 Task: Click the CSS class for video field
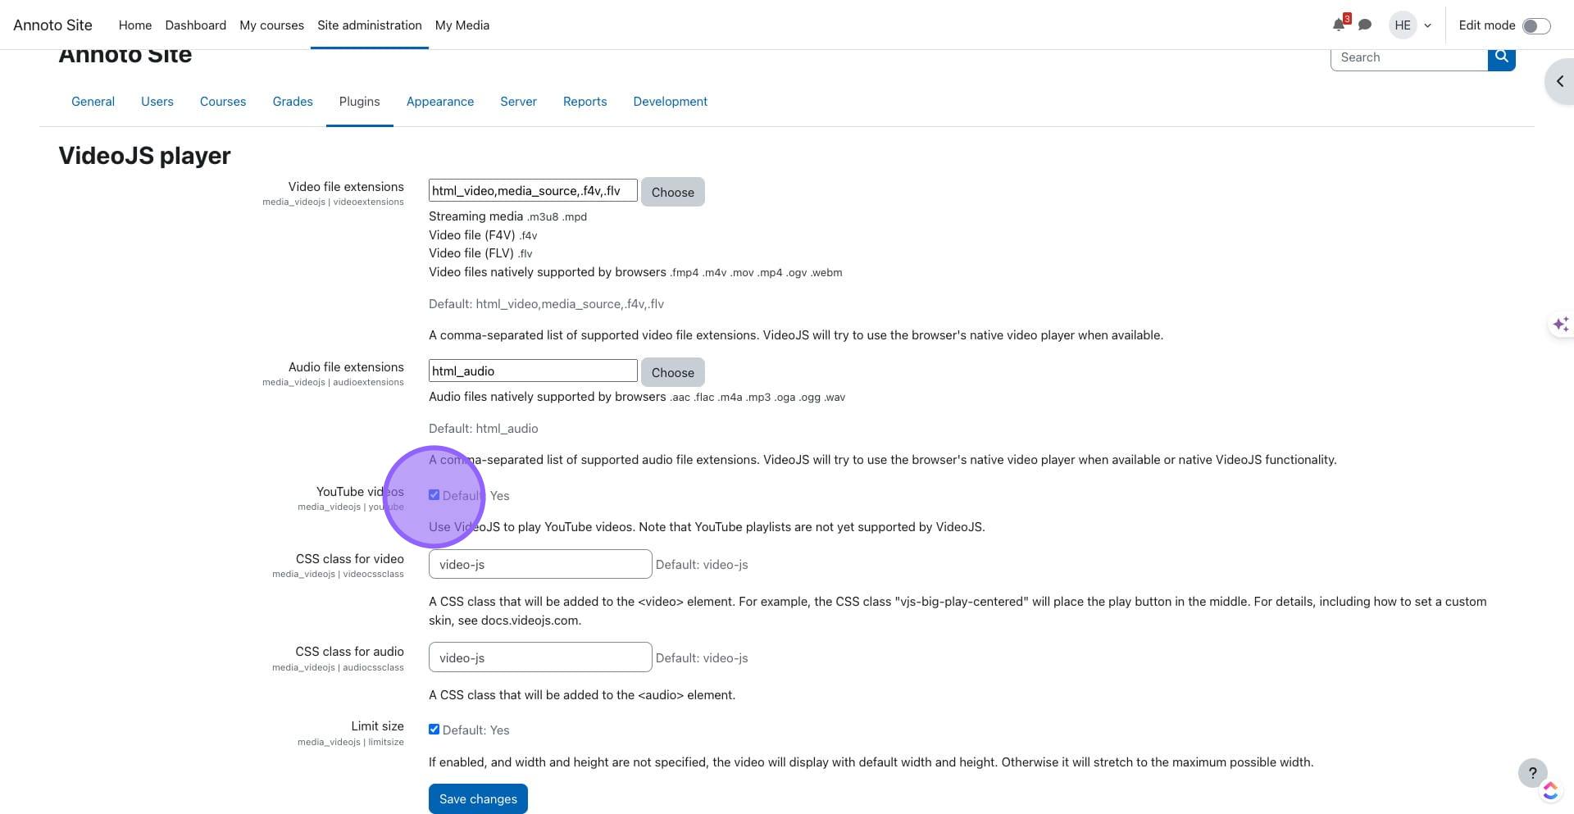pyautogui.click(x=539, y=564)
